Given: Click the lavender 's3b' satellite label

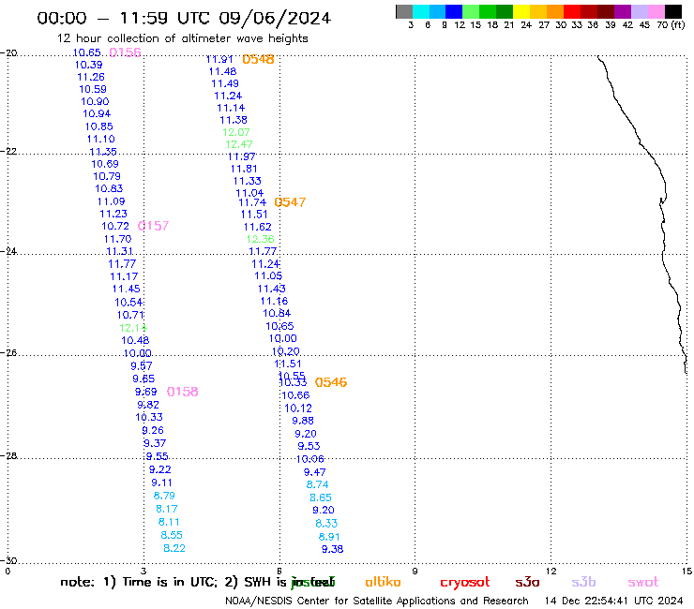Looking at the screenshot, I should [x=583, y=582].
